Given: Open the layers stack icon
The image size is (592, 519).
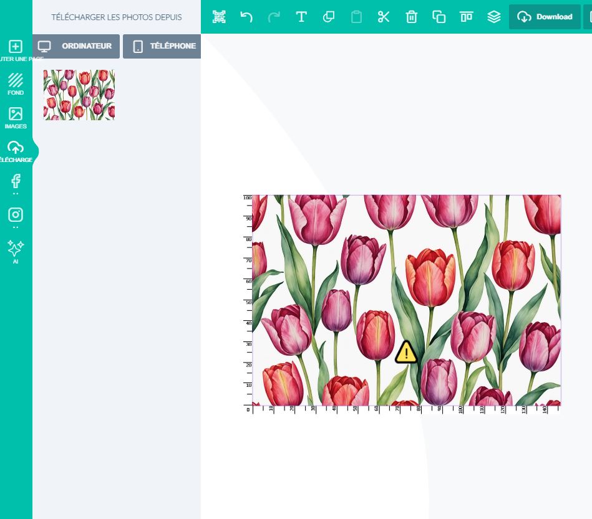Looking at the screenshot, I should pyautogui.click(x=494, y=17).
